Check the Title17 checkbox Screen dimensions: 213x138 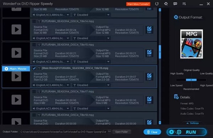tap(34, 92)
